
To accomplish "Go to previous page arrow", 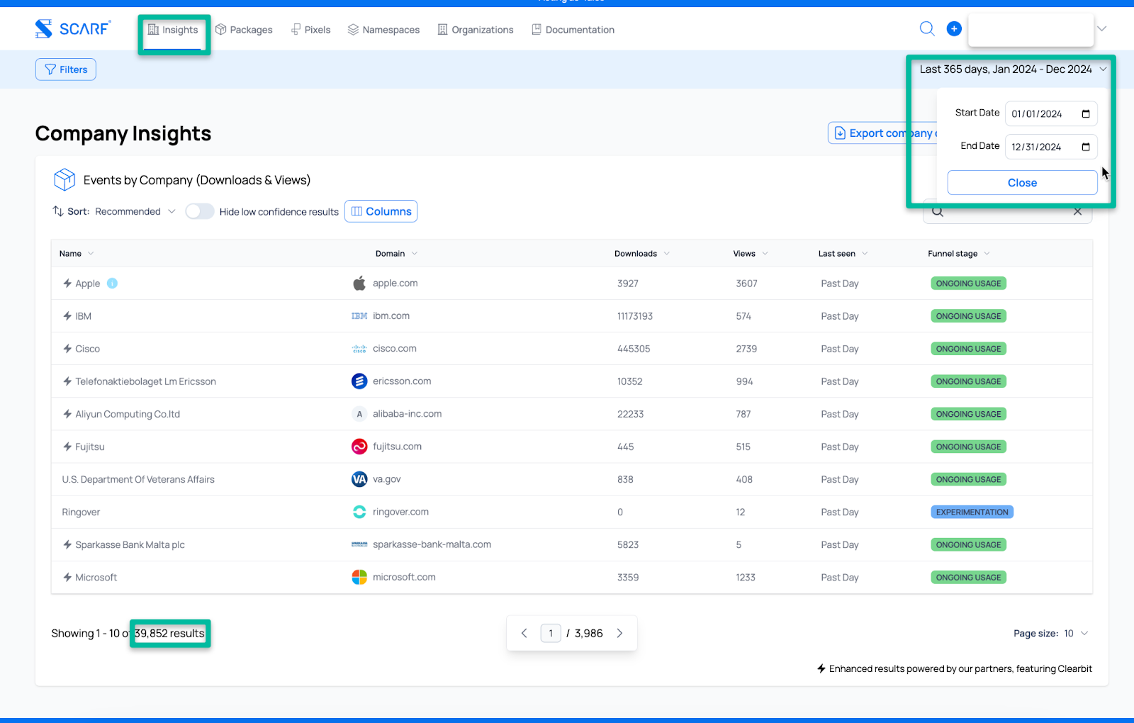I will [x=524, y=633].
